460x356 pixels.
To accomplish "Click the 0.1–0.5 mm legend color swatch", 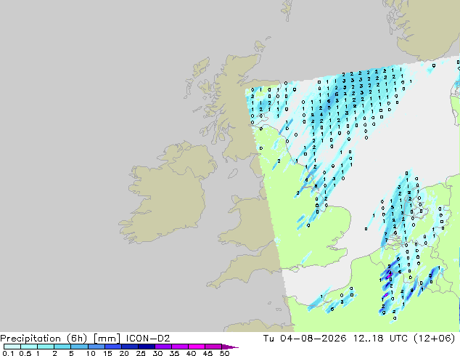I will point(12,347).
